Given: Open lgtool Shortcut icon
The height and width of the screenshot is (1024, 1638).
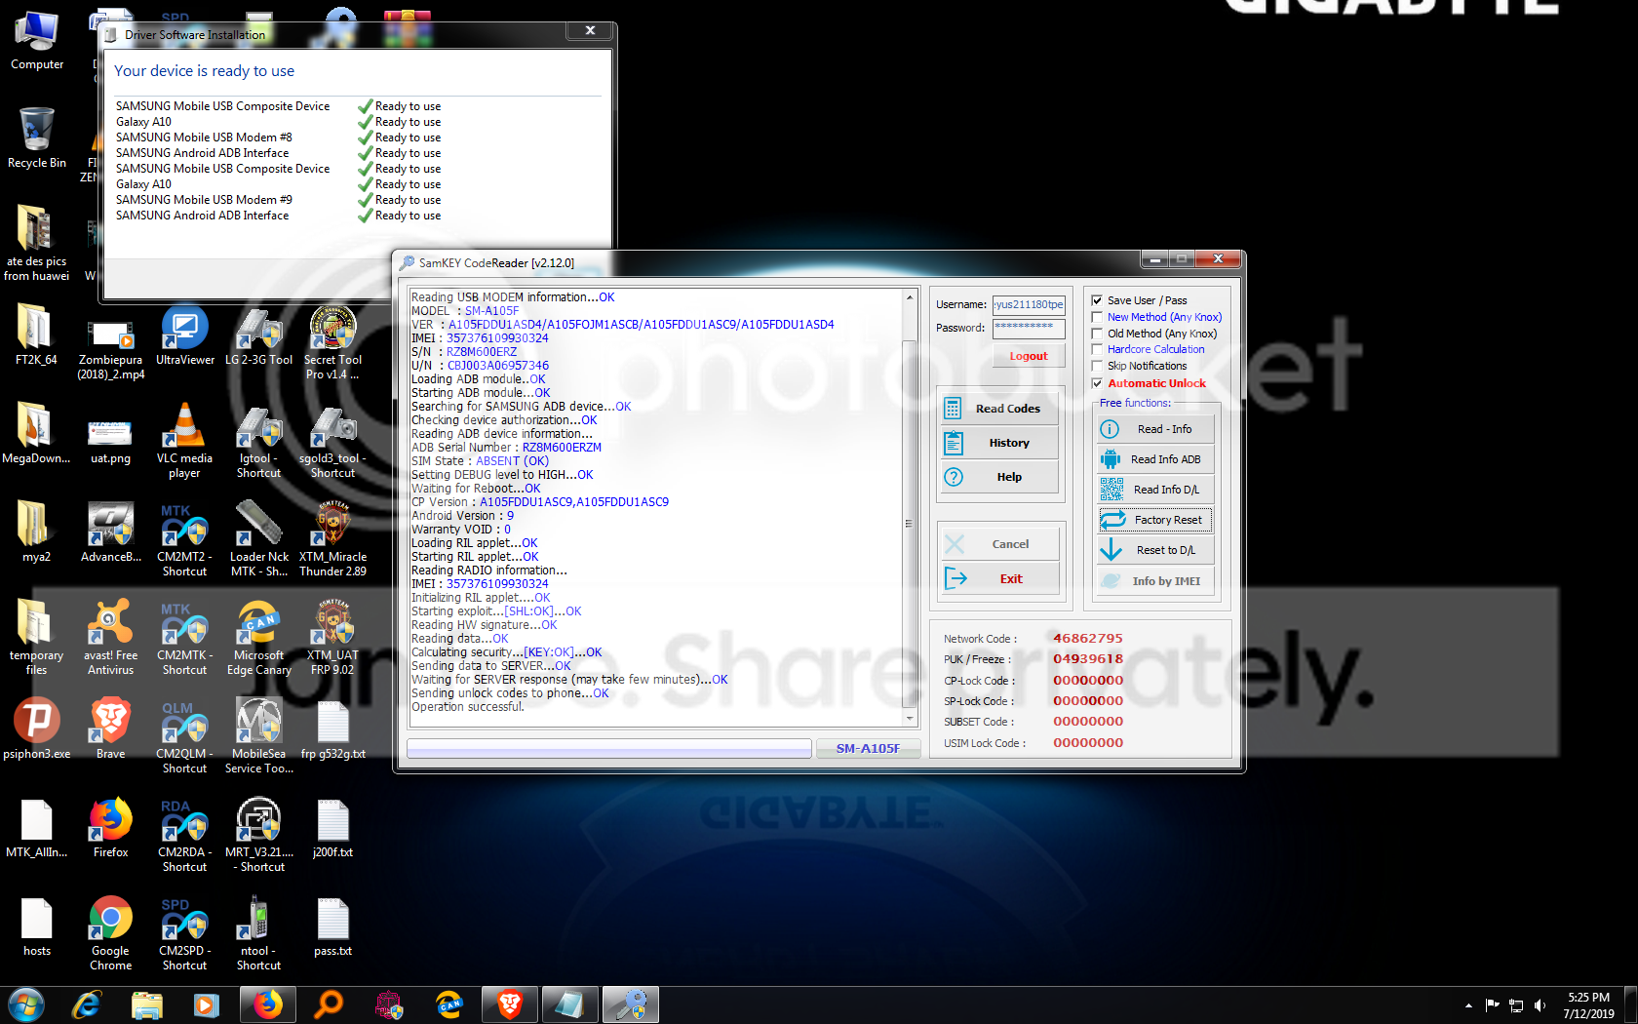Looking at the screenshot, I should pos(259,441).
